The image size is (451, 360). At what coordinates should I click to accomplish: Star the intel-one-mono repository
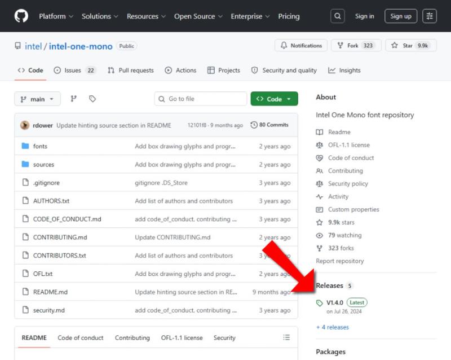point(411,46)
